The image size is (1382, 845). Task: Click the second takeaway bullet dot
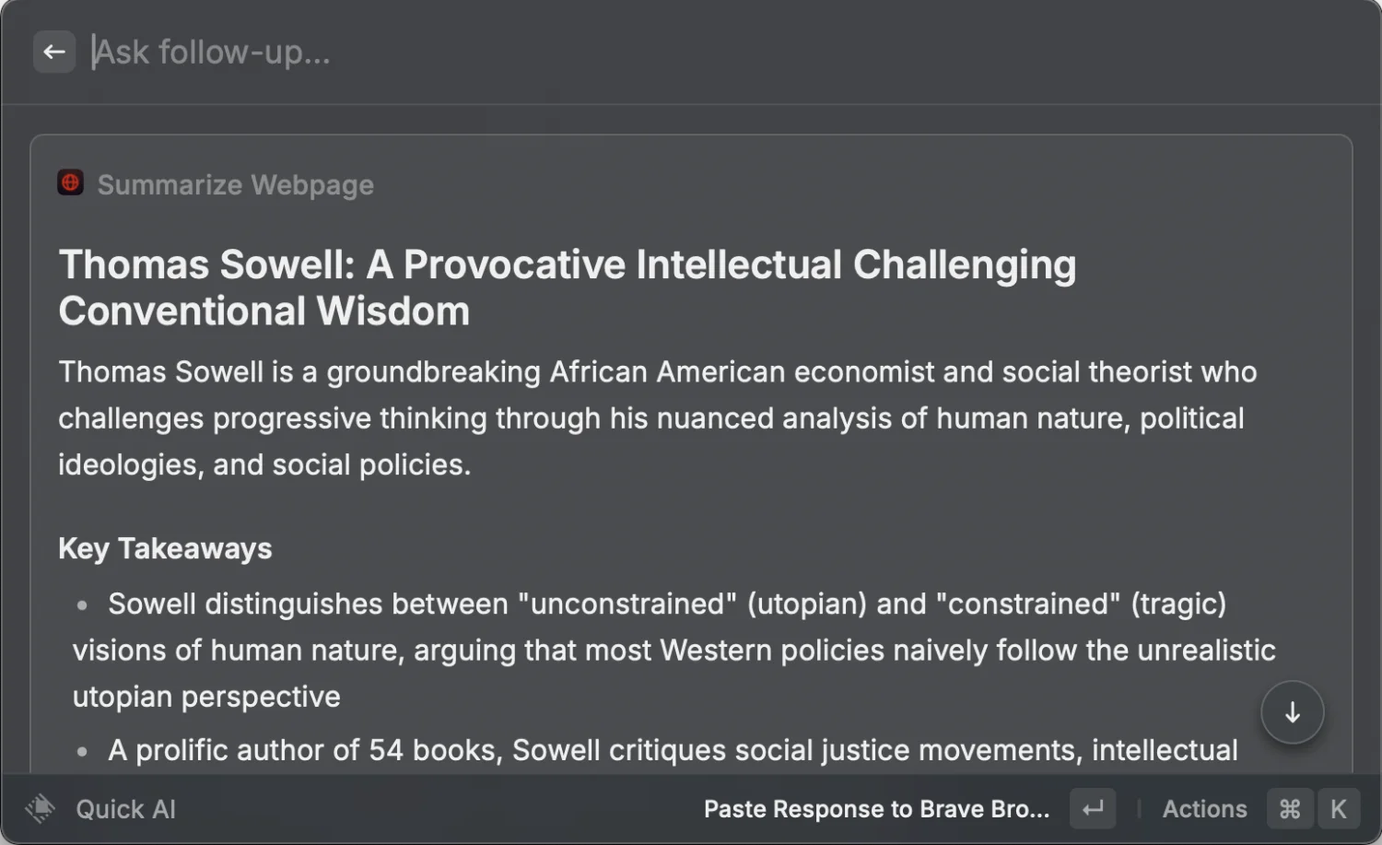pos(83,752)
